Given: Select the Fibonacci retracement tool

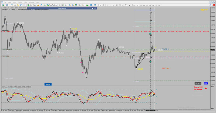Looking at the screenshot, I should [120, 5].
